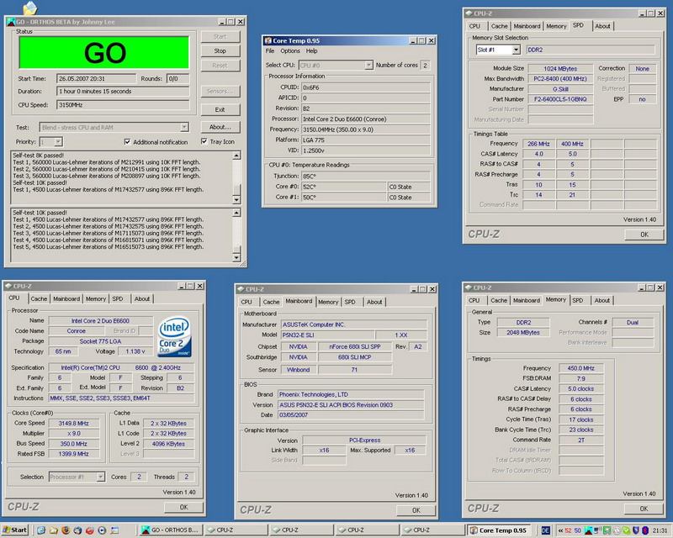Viewport: 673px width, 538px height.
Task: Open the Select CPU dropdown in Core Temp
Action: coord(368,66)
